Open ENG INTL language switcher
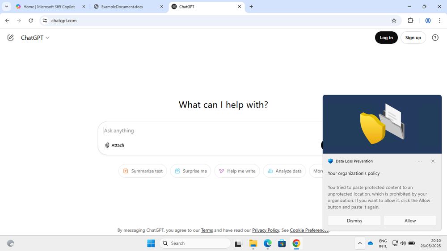The width and height of the screenshot is (447, 251). [383, 243]
